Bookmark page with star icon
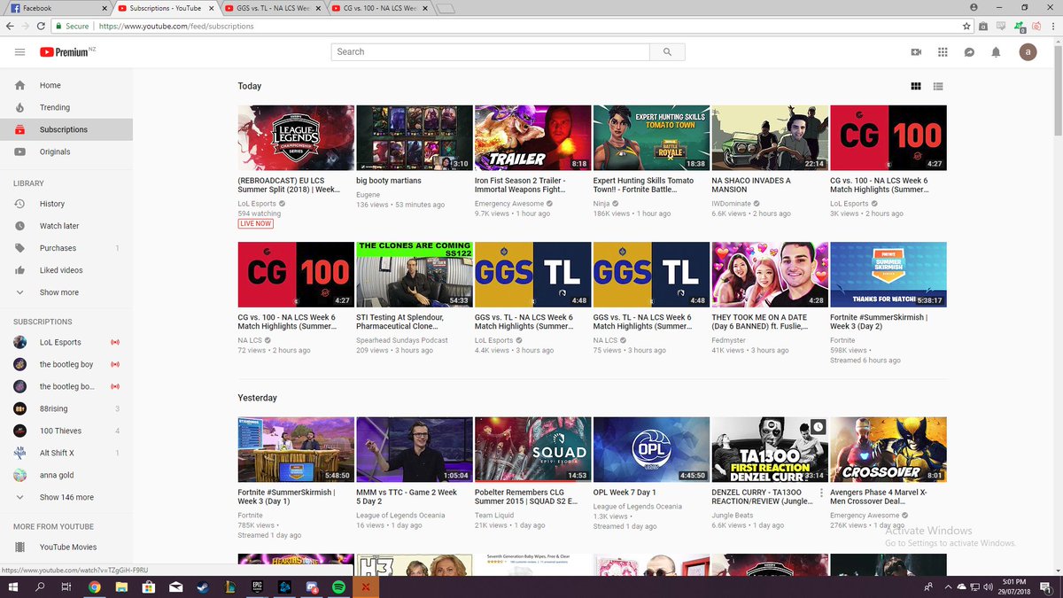 [966, 27]
